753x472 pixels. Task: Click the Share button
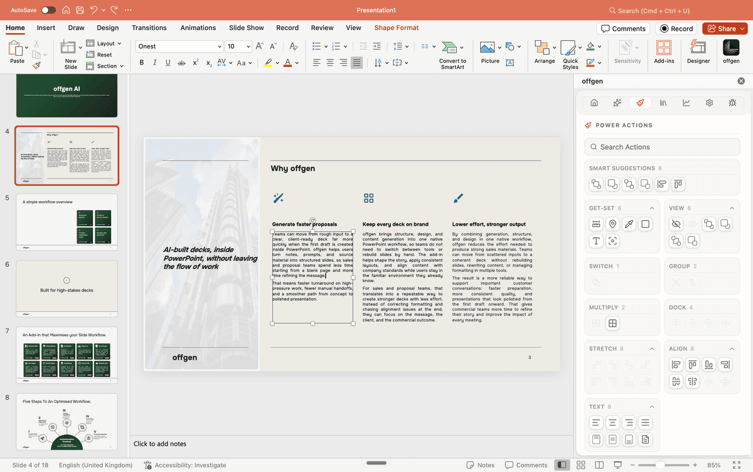click(725, 28)
